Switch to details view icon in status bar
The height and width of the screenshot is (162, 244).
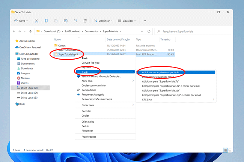click(x=225, y=150)
